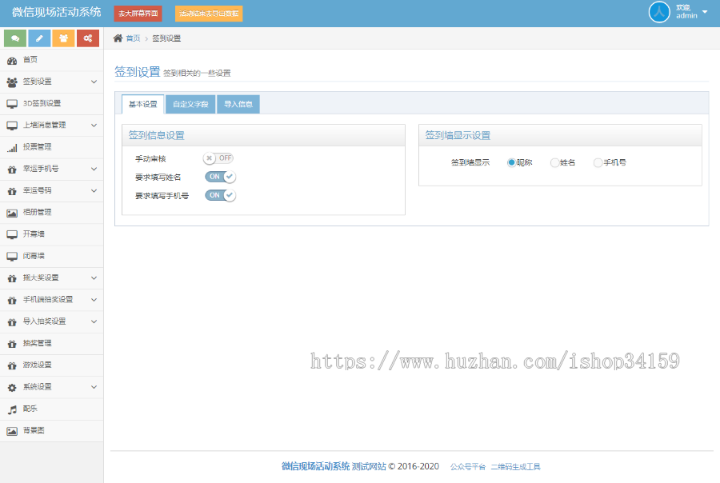Click the monitor icon beside 闭幕墙
The height and width of the screenshot is (483, 720).
12,256
